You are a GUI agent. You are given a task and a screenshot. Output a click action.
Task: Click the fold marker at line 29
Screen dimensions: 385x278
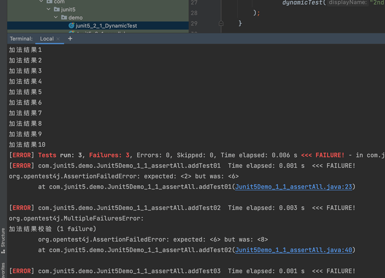pos(221,23)
